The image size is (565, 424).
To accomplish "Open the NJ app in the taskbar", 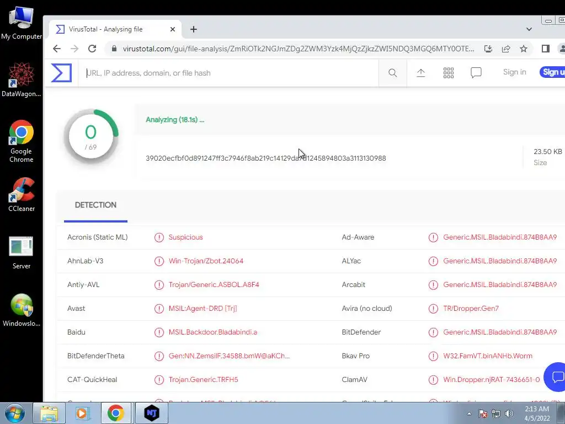I will click(152, 413).
